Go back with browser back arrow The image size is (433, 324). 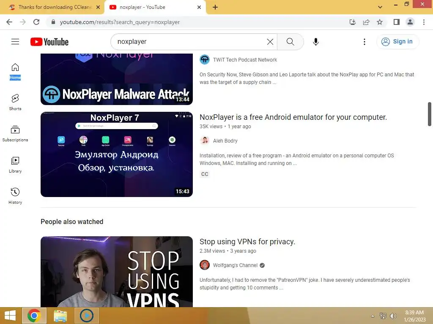[9, 22]
